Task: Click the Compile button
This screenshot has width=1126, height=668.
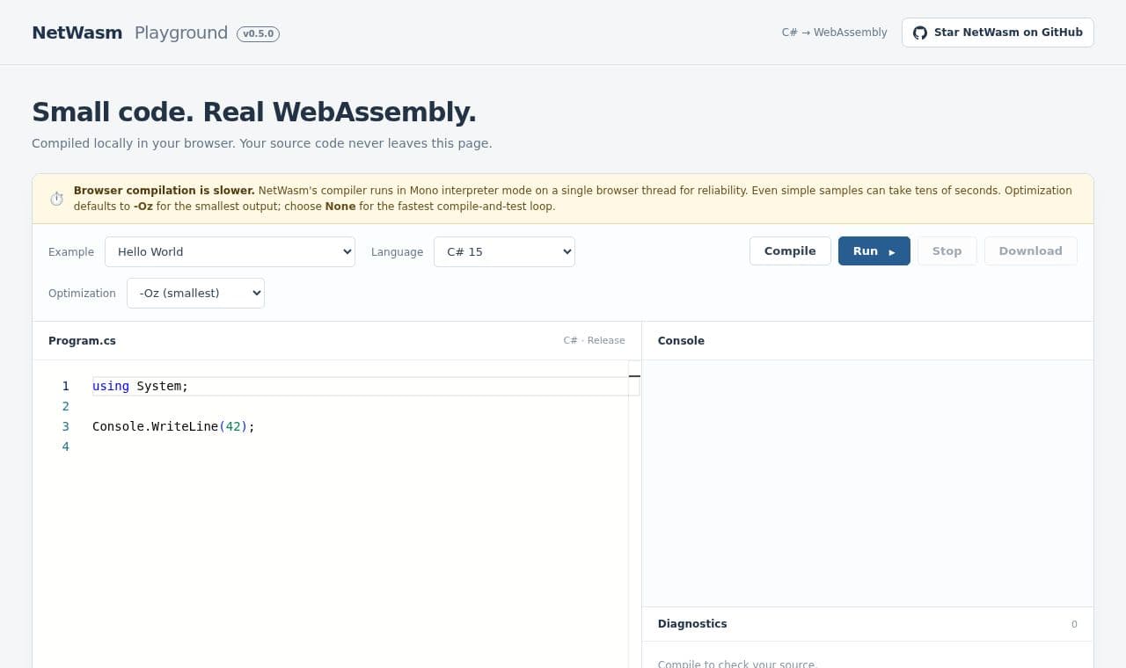Action: coord(790,251)
